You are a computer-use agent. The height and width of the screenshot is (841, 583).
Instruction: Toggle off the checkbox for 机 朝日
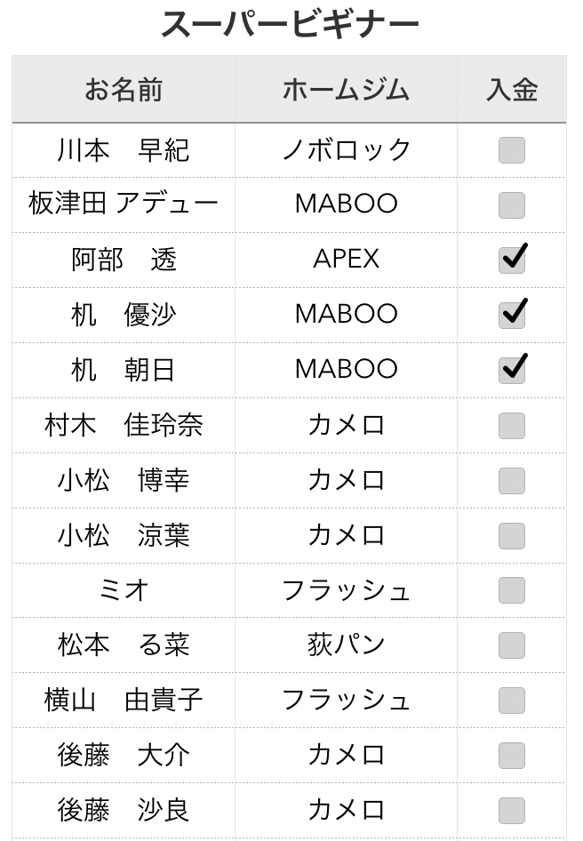pyautogui.click(x=511, y=371)
